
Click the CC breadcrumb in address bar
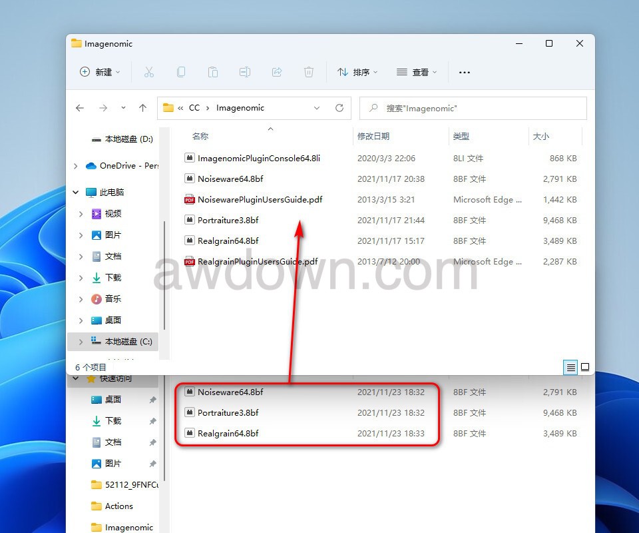click(x=194, y=108)
